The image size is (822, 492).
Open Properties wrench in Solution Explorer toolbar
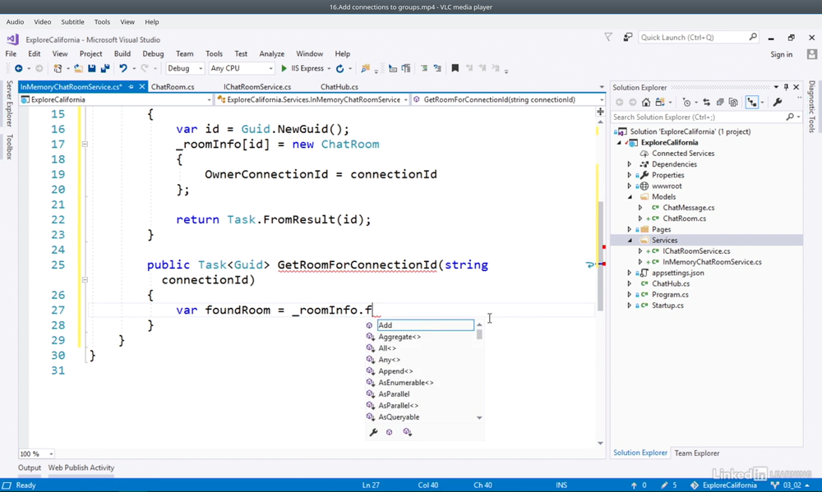[x=778, y=102]
